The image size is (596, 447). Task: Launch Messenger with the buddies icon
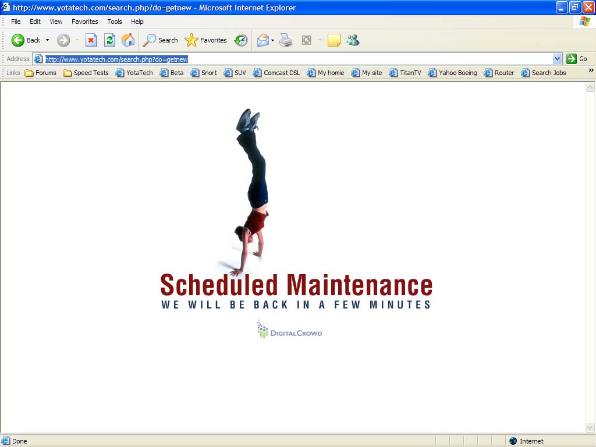click(x=353, y=40)
